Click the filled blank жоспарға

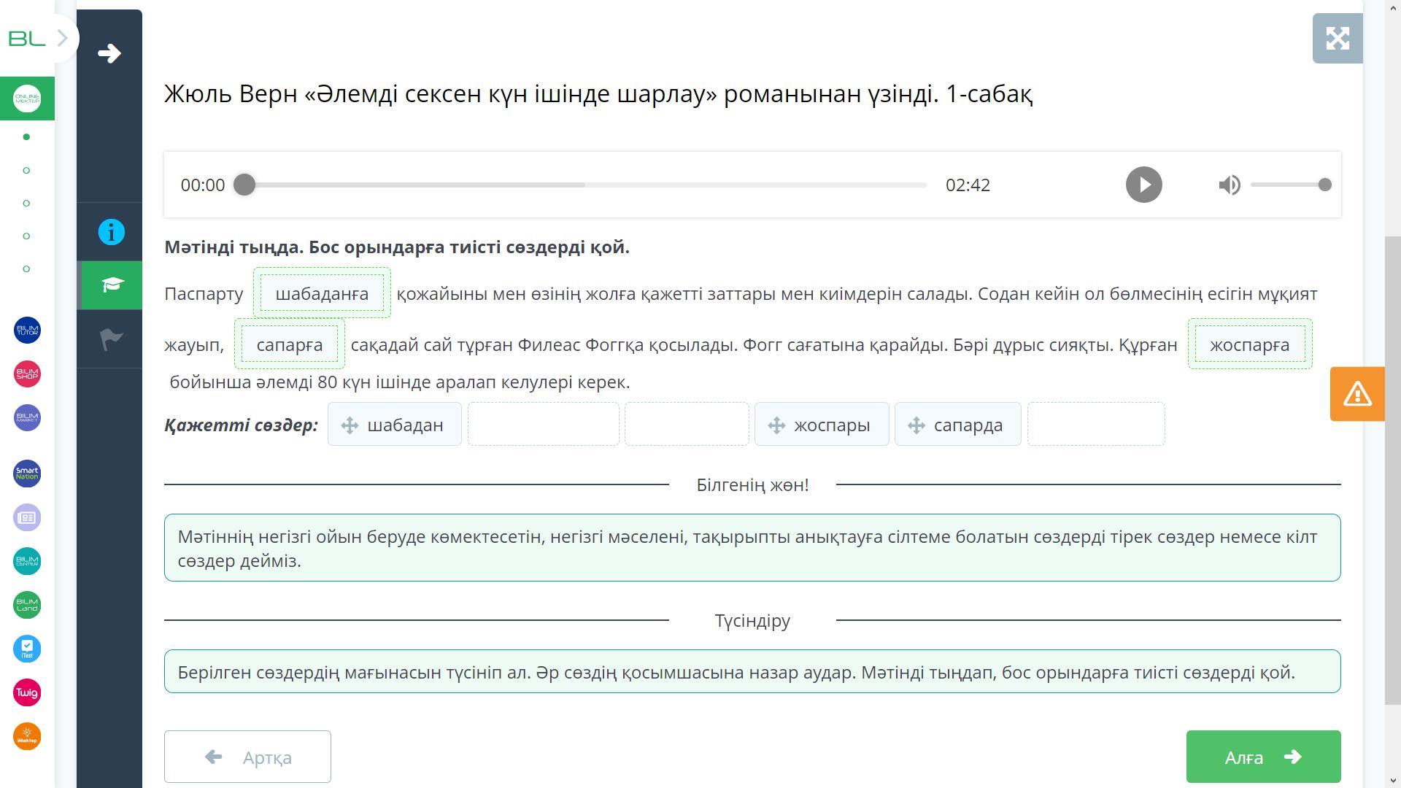pos(1249,344)
